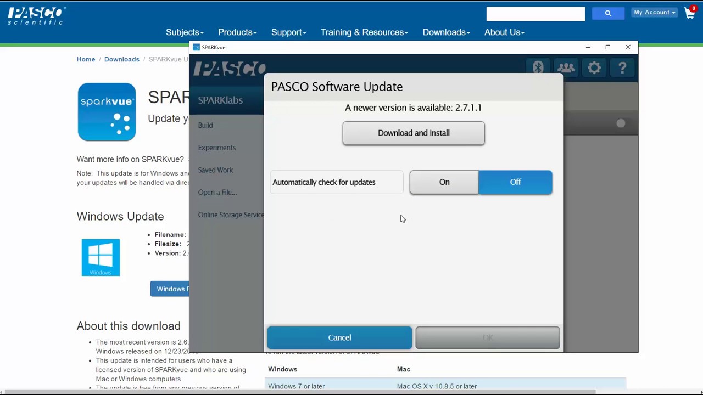The image size is (703, 395).
Task: Minimize the SPARKvue window
Action: click(x=588, y=47)
